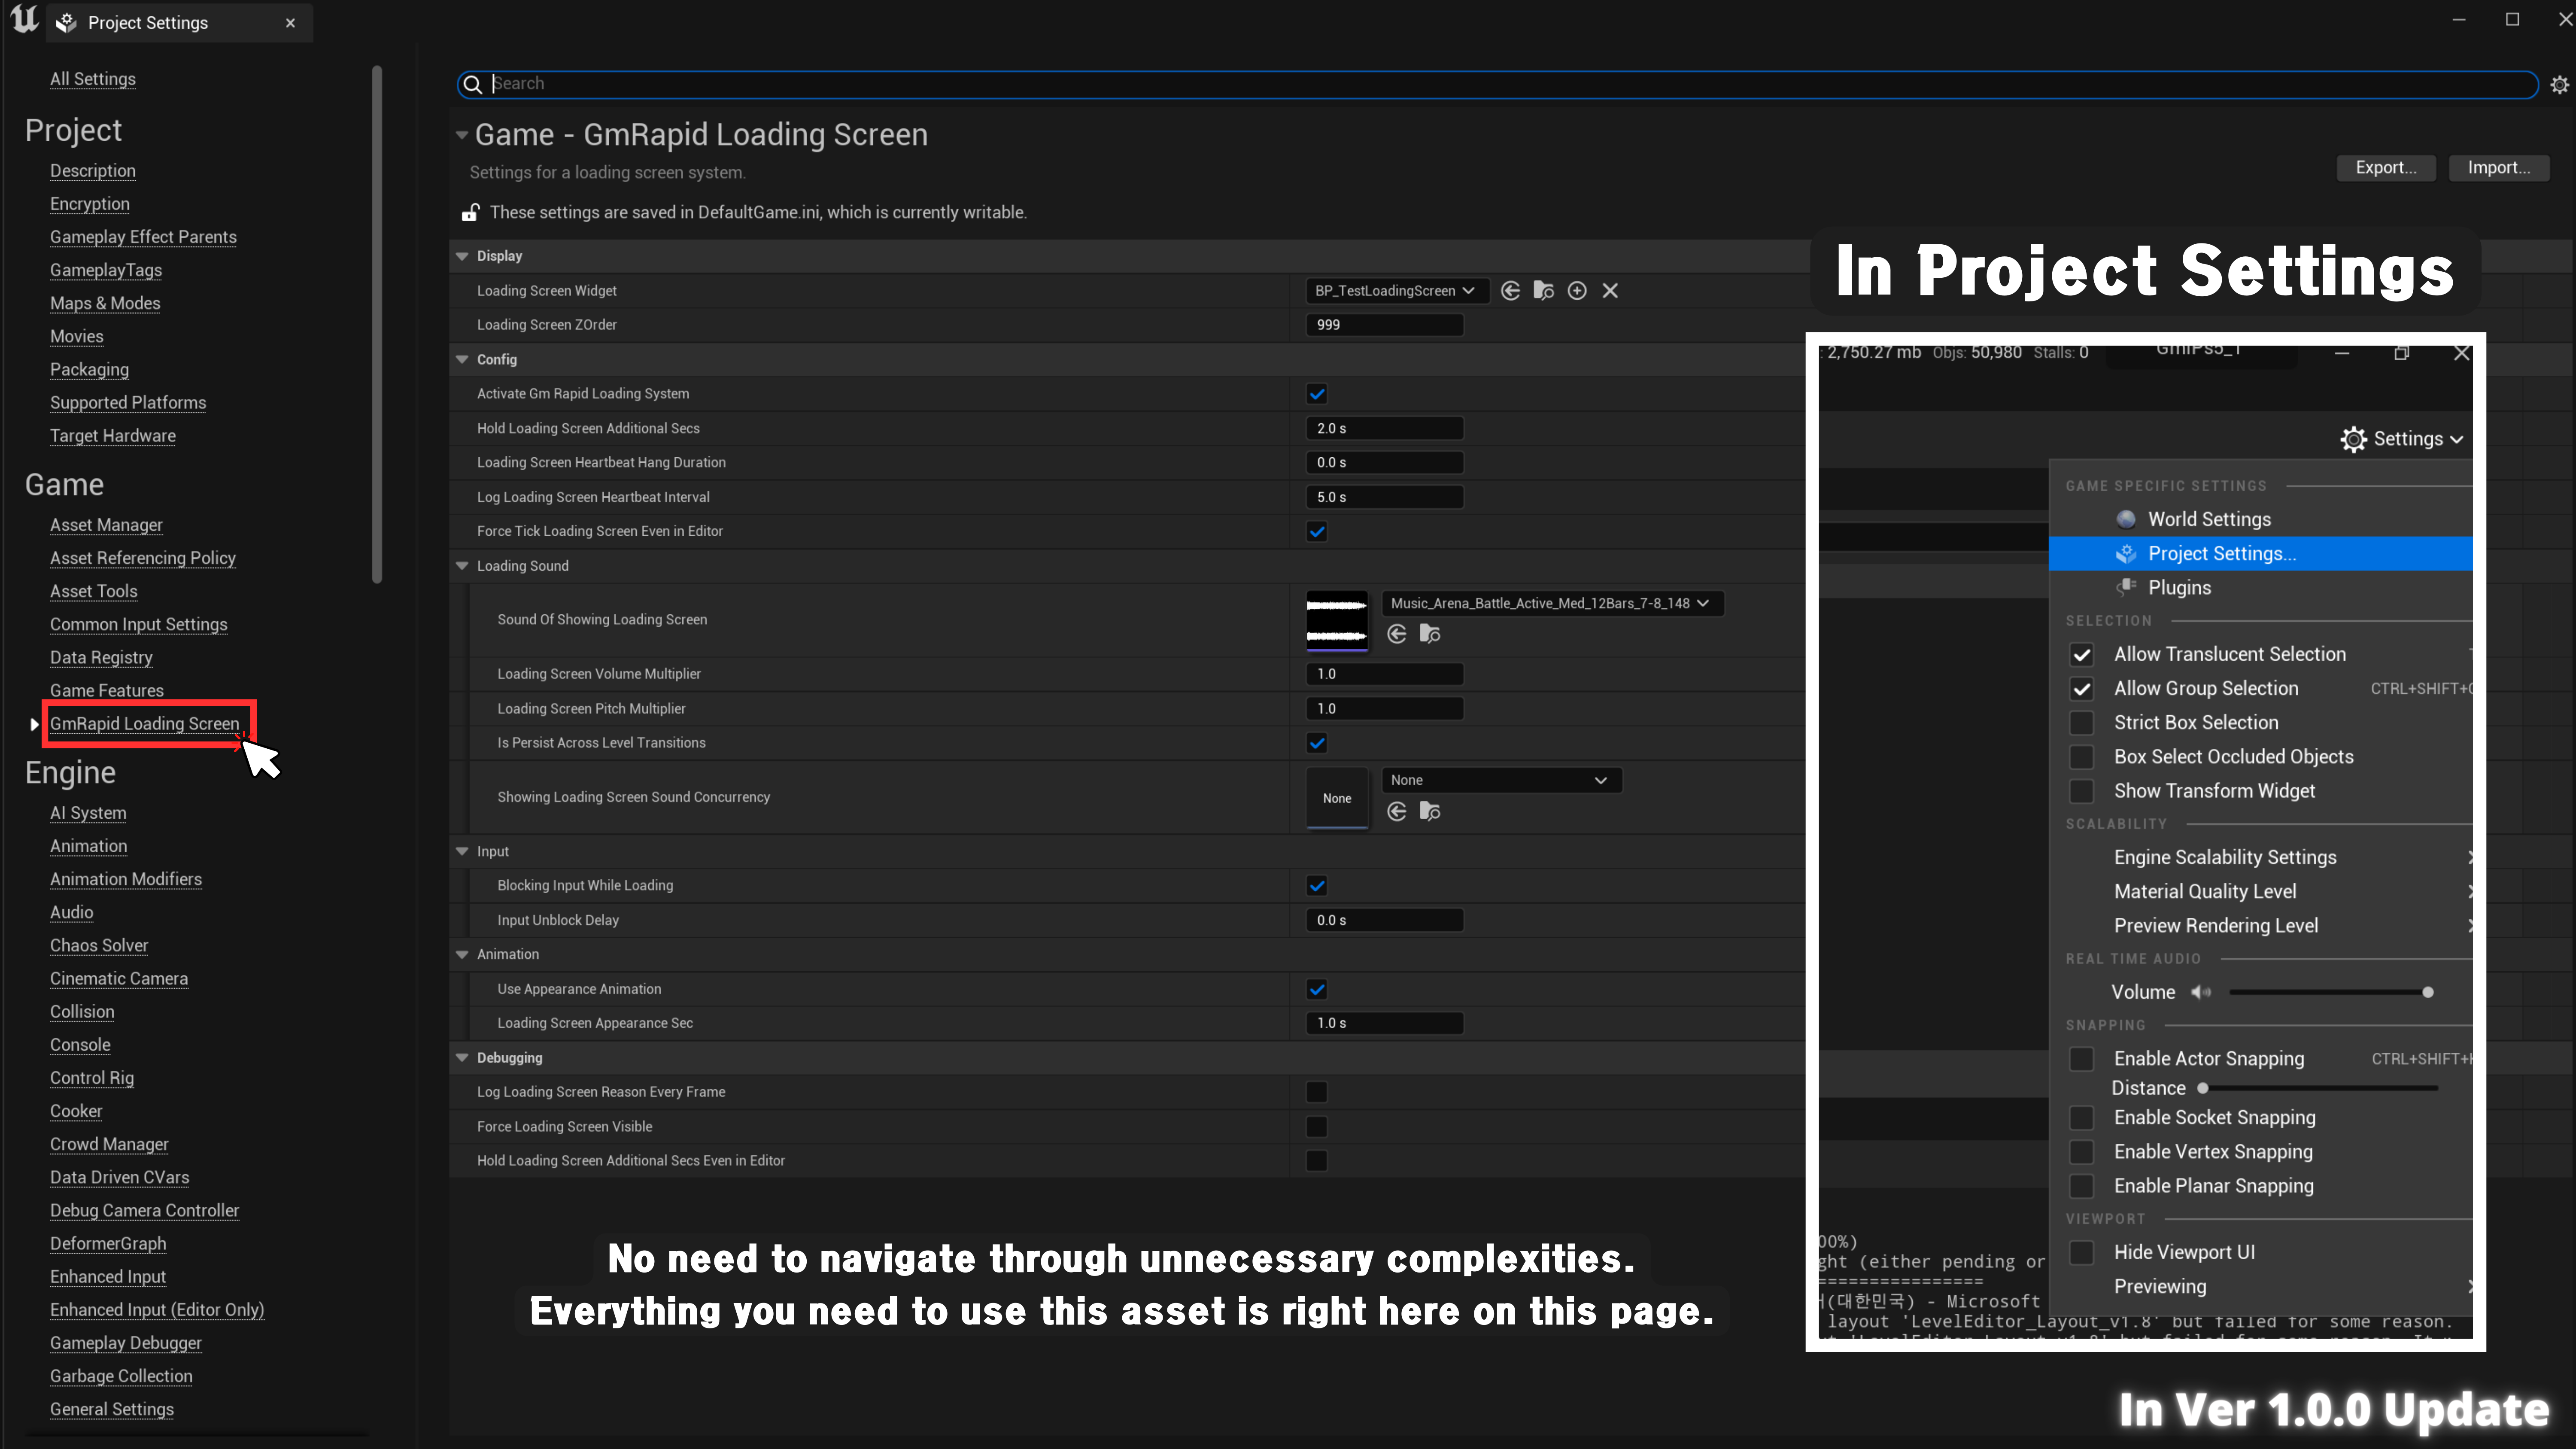Collapse the Loading Sound section

coord(462,566)
